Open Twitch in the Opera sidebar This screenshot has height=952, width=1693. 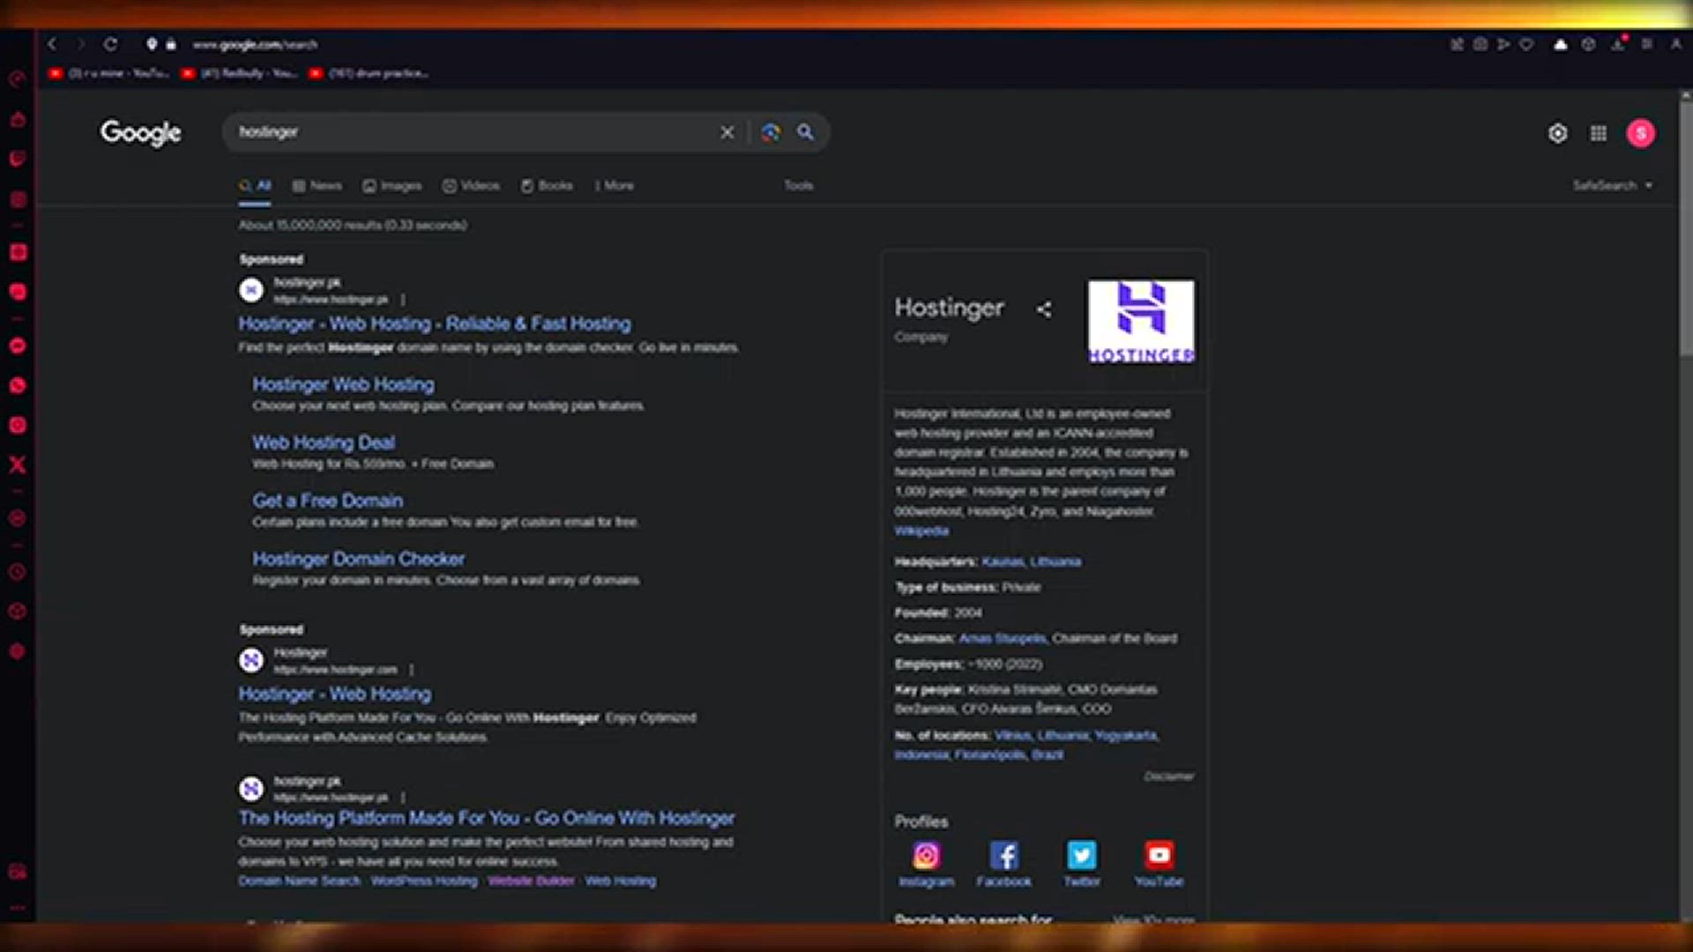point(18,159)
